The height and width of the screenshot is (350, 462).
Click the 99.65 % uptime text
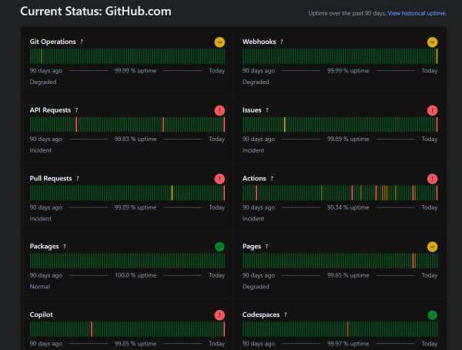(x=348, y=275)
